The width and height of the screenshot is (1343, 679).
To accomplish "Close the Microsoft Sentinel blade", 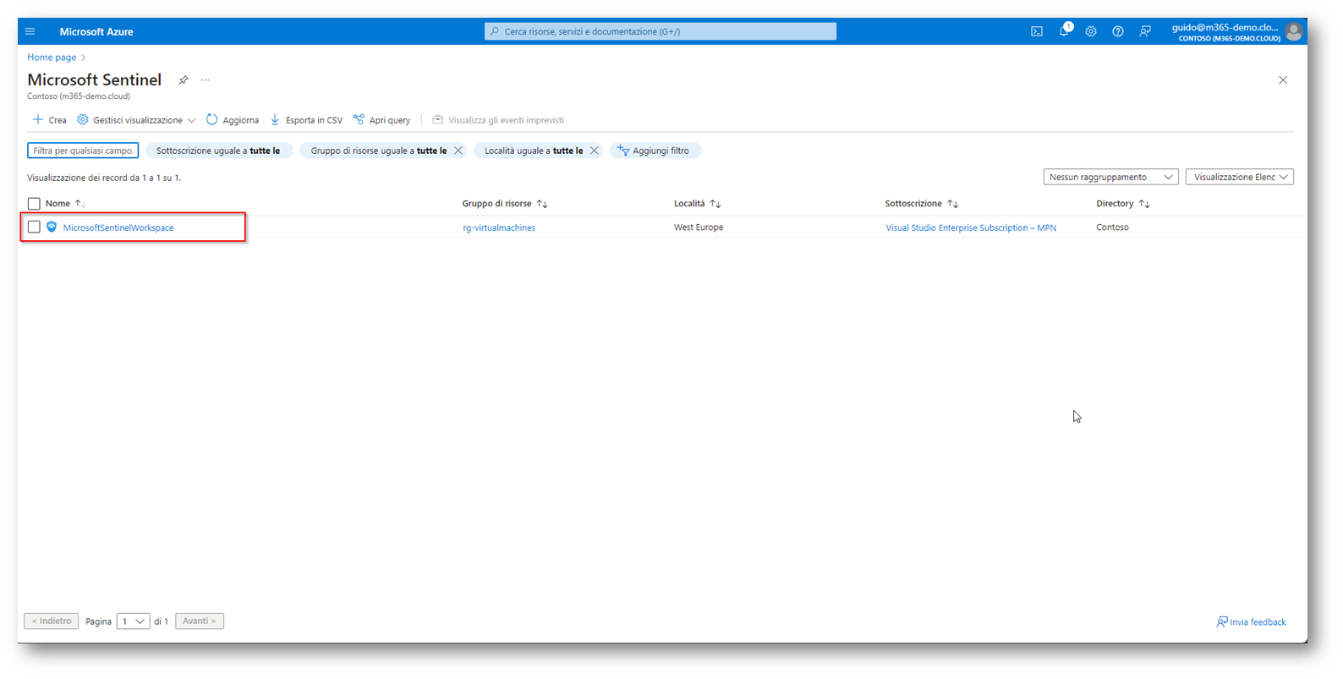I will click(1283, 80).
